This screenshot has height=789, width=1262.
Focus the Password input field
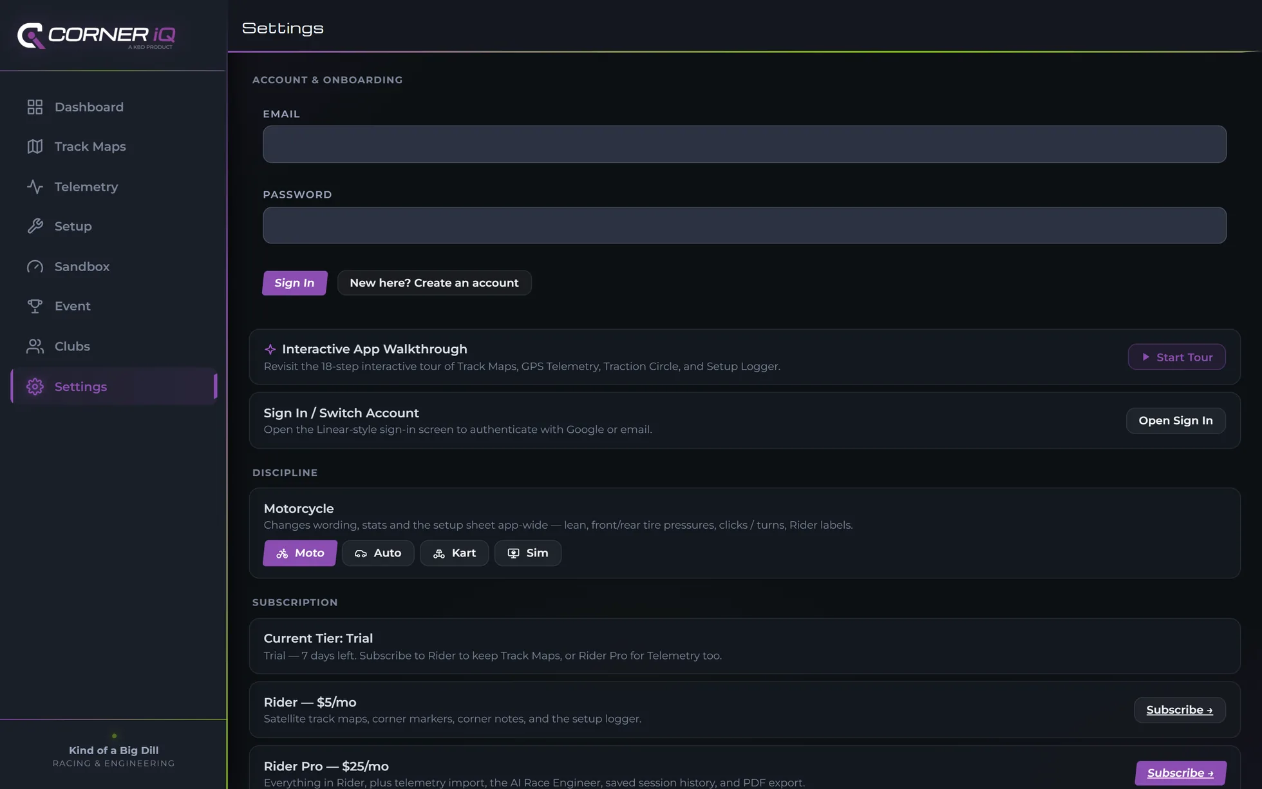(x=744, y=225)
